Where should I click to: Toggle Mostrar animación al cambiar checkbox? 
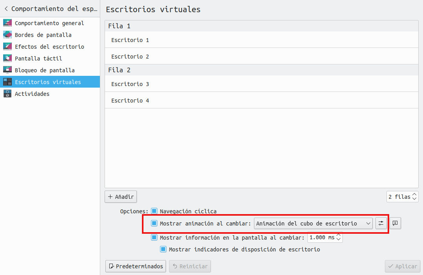coord(154,223)
